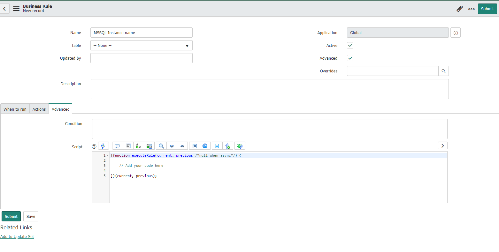Click the replace icon in script toolbar

139,146
